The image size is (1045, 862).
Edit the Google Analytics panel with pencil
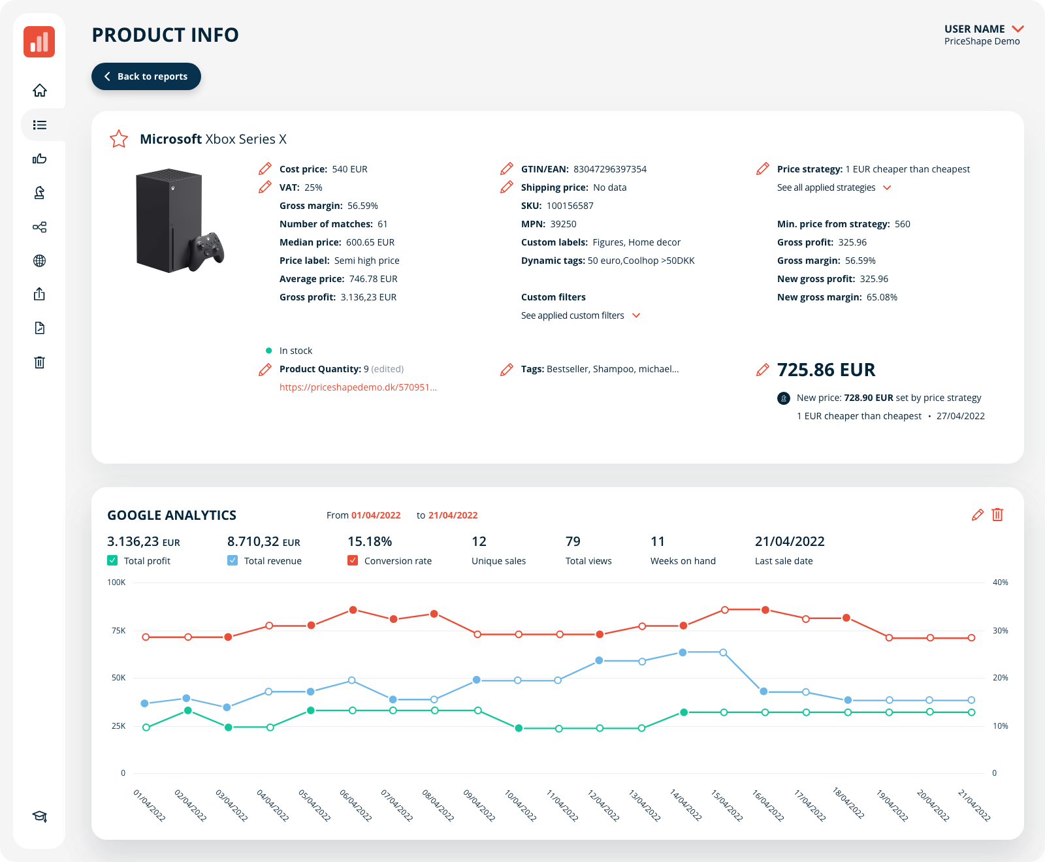(x=978, y=515)
